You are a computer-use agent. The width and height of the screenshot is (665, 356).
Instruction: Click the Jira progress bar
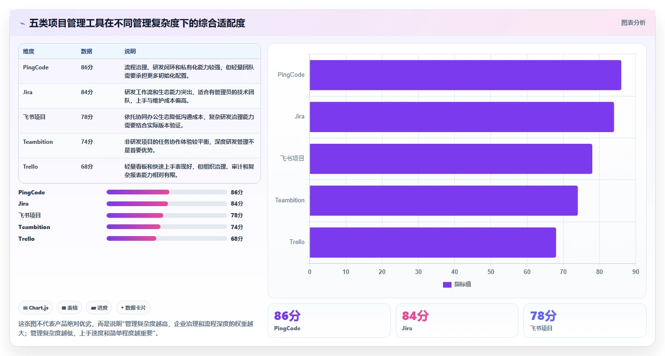pos(167,204)
